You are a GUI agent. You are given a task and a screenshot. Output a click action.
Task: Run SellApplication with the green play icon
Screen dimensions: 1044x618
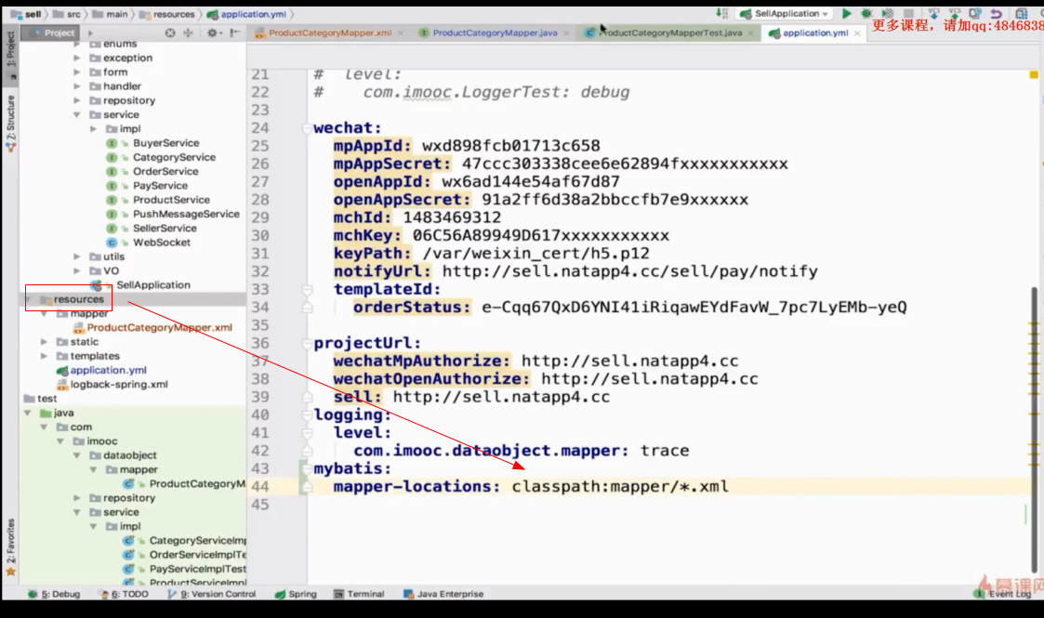pos(846,13)
